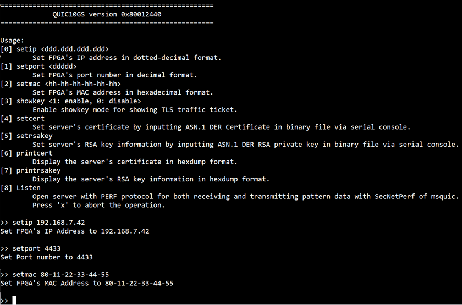Select the [2] setmac command line
The width and height of the screenshot is (462, 305).
(61, 84)
